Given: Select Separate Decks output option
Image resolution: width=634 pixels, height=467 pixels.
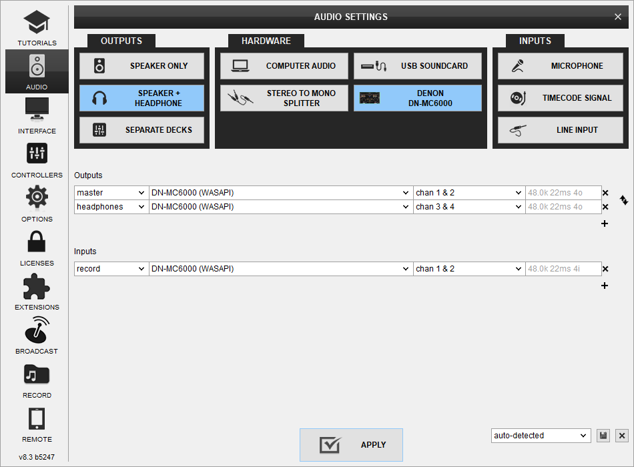Looking at the screenshot, I should 141,130.
